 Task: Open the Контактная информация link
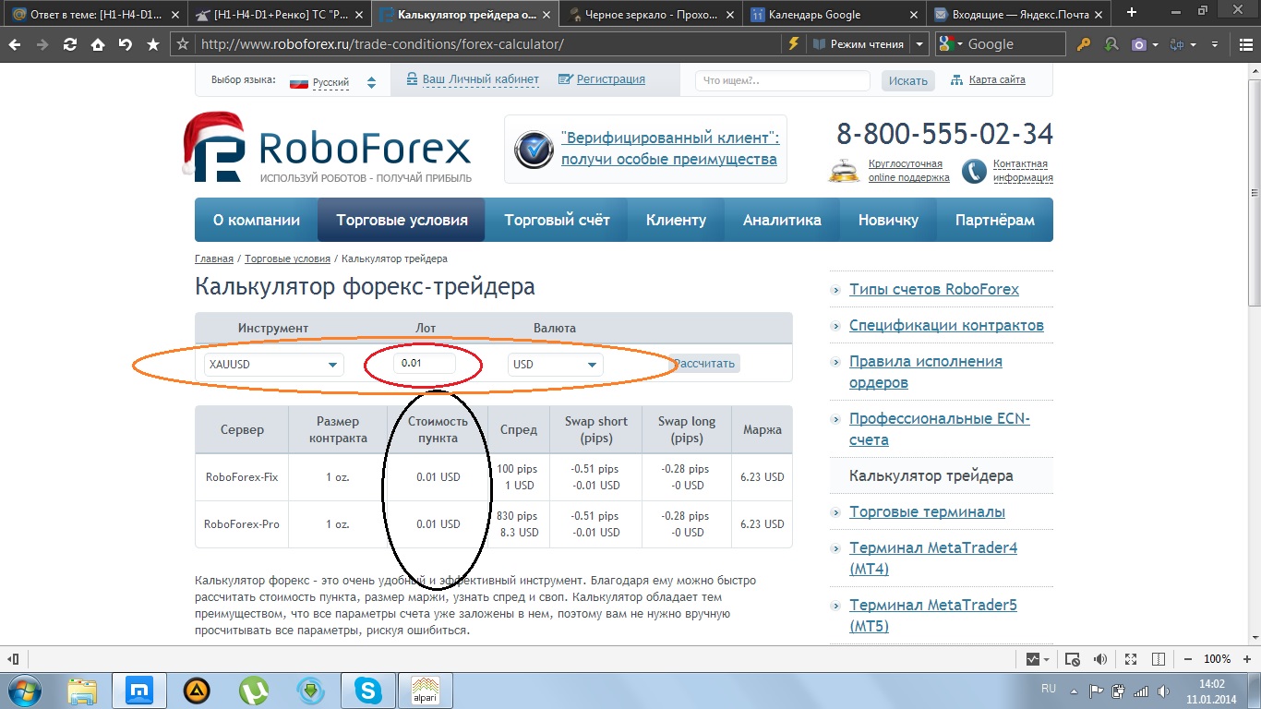tap(1023, 171)
